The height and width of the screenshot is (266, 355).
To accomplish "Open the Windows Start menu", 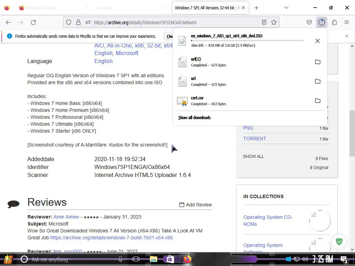I will click(8, 259).
